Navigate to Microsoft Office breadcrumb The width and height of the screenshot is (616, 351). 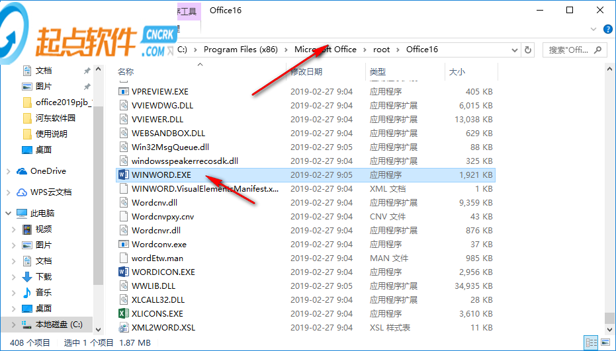click(x=326, y=50)
